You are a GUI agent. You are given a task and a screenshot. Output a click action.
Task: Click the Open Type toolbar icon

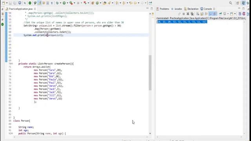[x=105, y=3]
